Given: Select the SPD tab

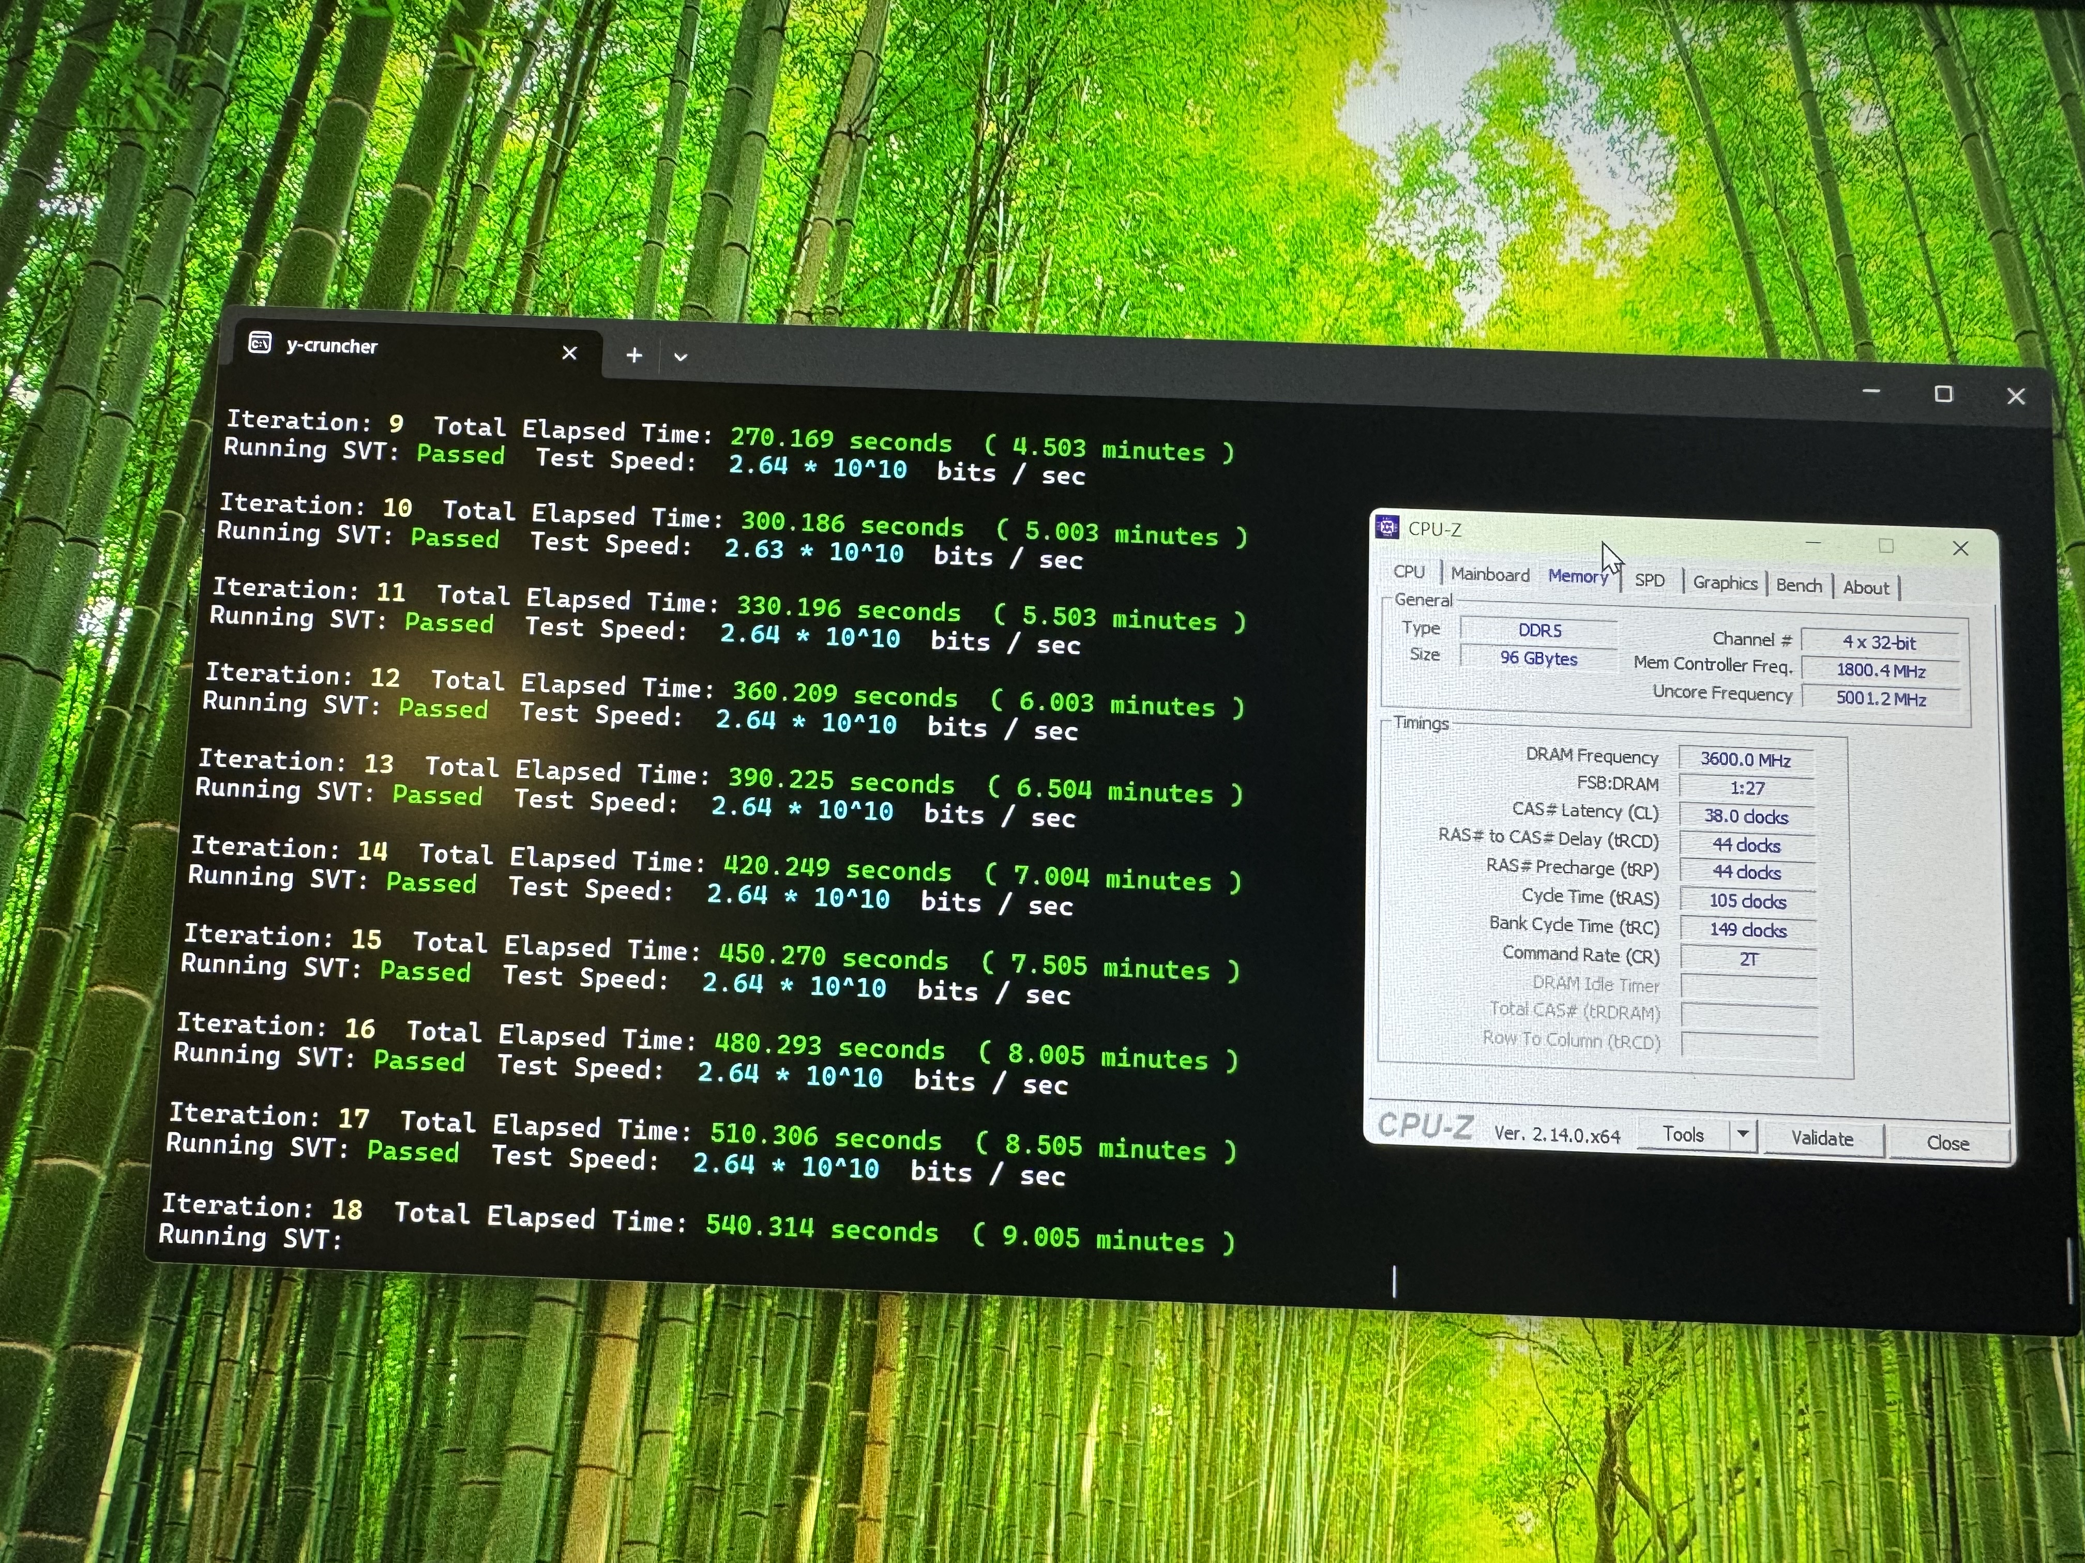Looking at the screenshot, I should coord(1649,580).
